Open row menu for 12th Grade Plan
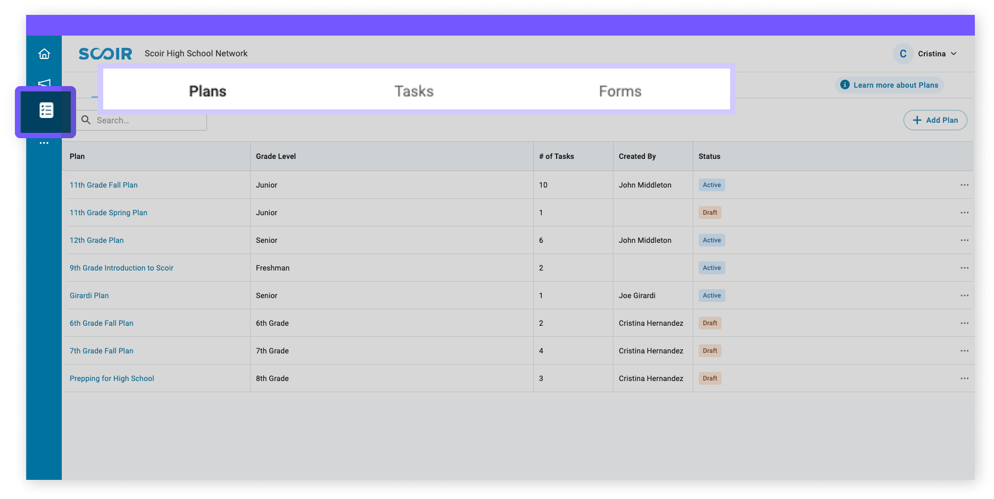The width and height of the screenshot is (994, 499). click(964, 240)
